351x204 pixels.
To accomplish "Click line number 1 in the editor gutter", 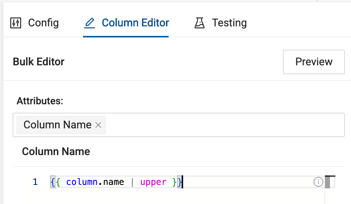I will point(35,182).
